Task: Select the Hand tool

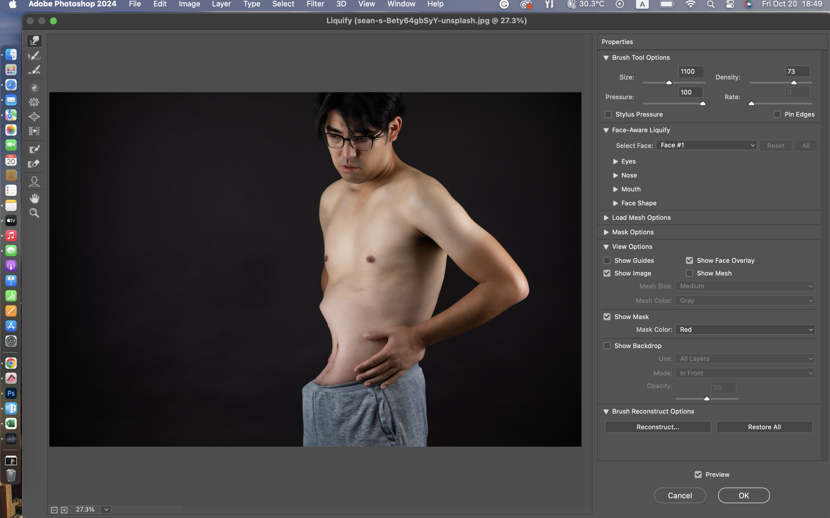Action: [x=34, y=198]
